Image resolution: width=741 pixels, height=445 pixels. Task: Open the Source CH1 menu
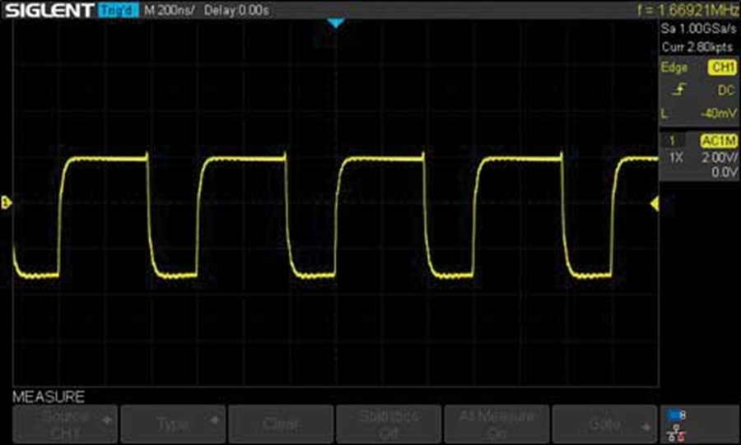coord(65,424)
